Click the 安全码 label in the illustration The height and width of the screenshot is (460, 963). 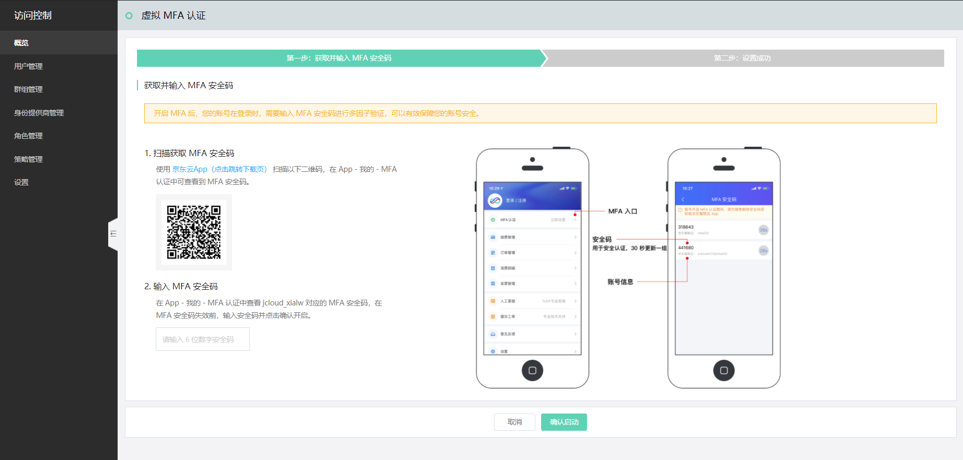[x=602, y=239]
